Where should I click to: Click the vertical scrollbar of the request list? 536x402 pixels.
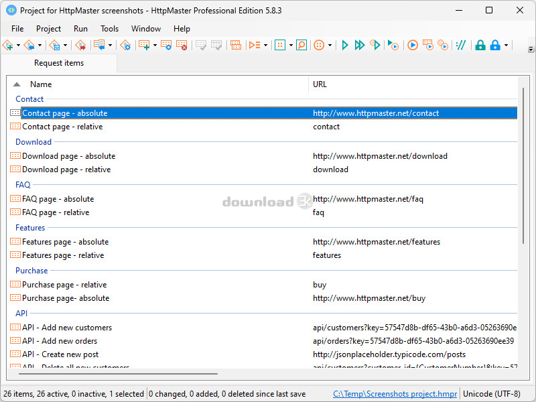pyautogui.click(x=523, y=165)
